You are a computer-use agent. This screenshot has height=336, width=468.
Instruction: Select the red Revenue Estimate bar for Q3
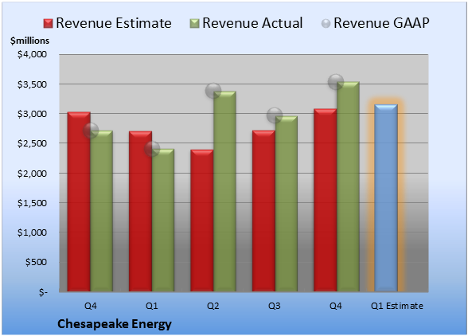coord(263,211)
